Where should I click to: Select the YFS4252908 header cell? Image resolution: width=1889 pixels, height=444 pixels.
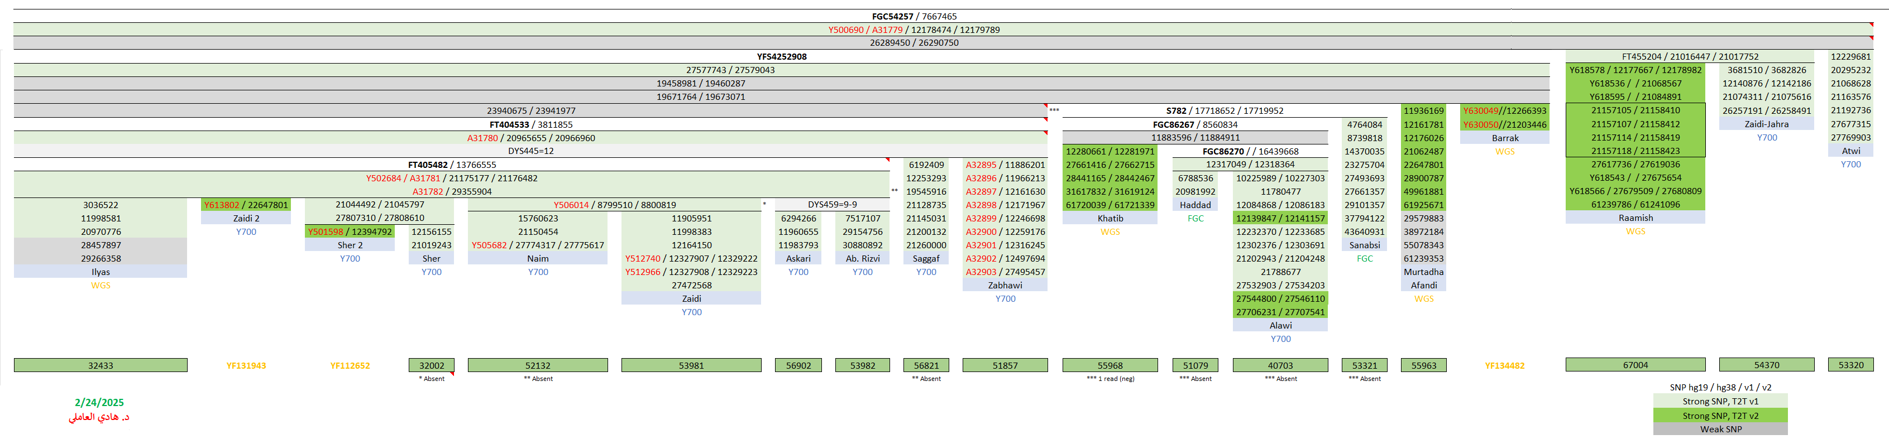coord(782,56)
